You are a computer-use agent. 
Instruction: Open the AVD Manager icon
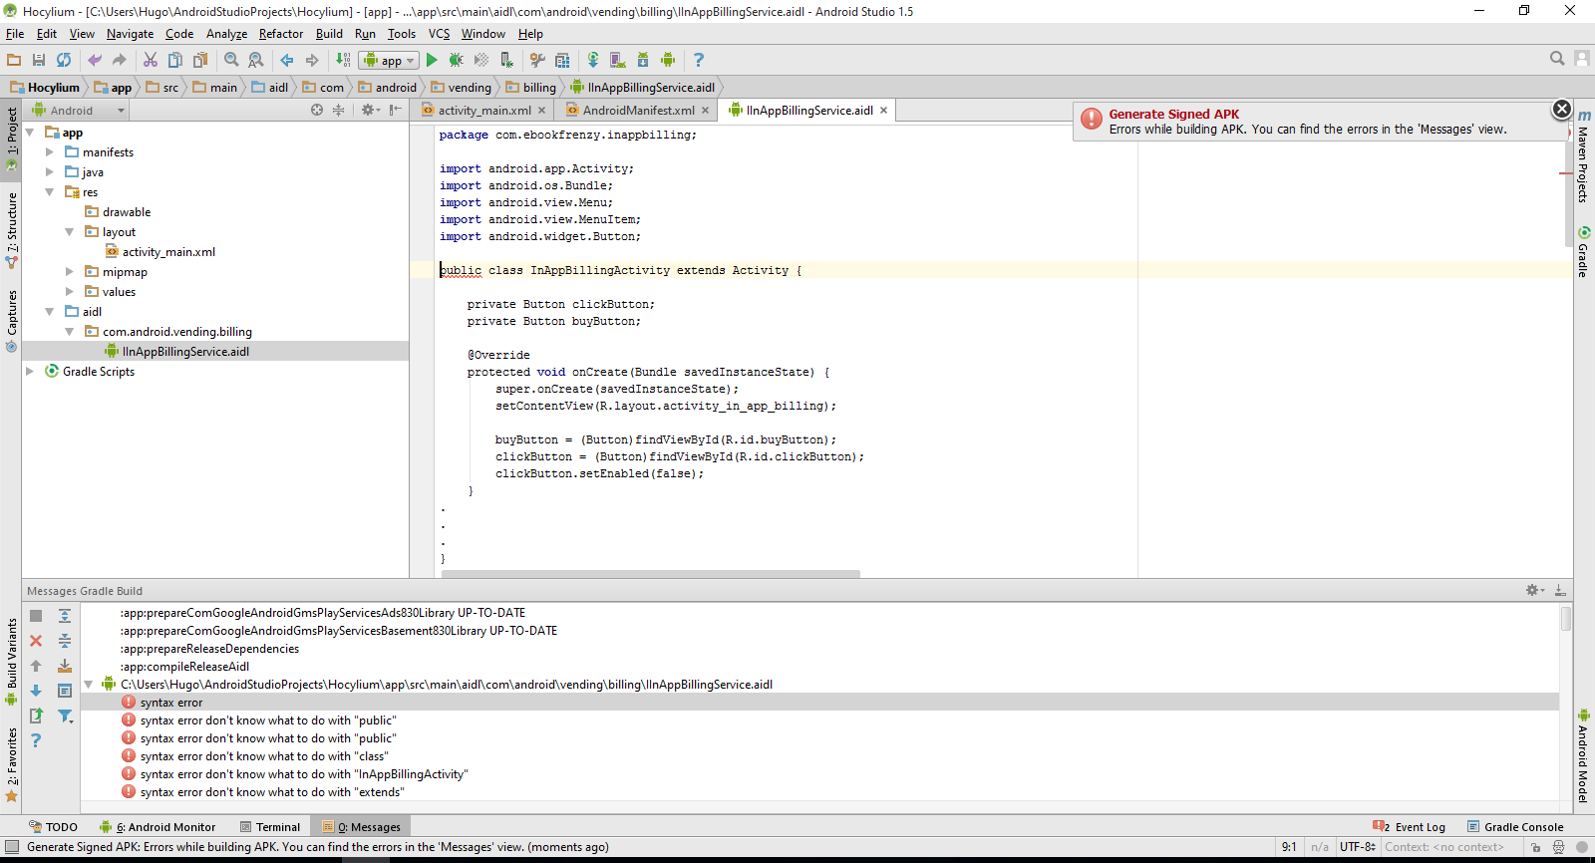coord(618,60)
